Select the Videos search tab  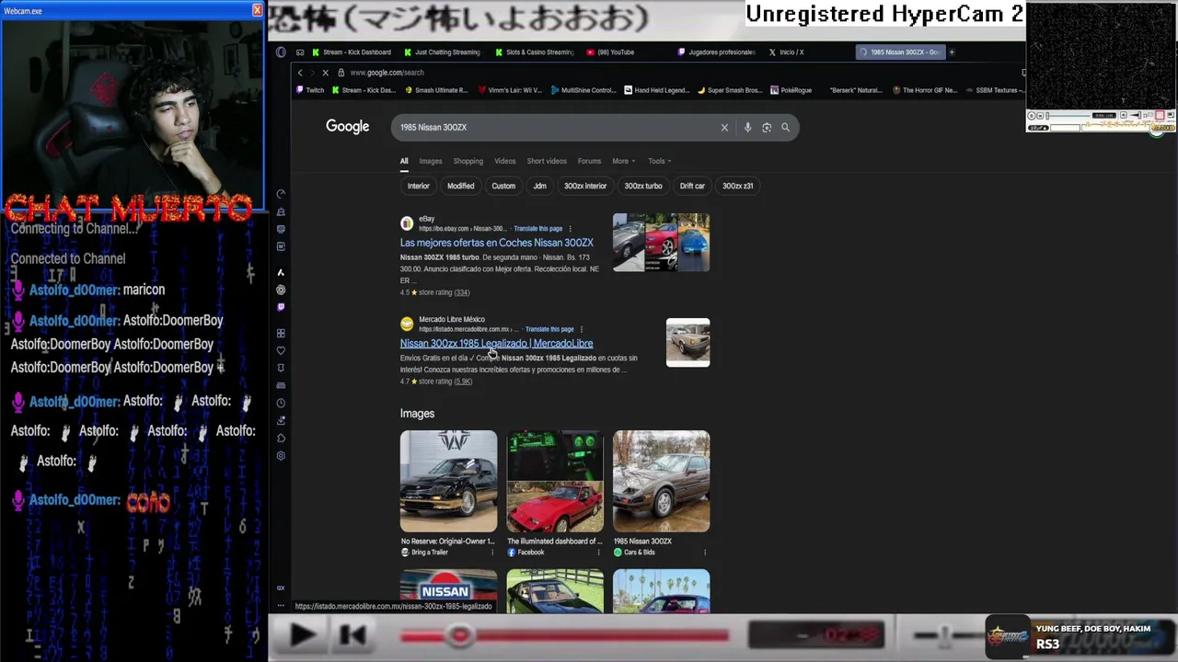504,161
